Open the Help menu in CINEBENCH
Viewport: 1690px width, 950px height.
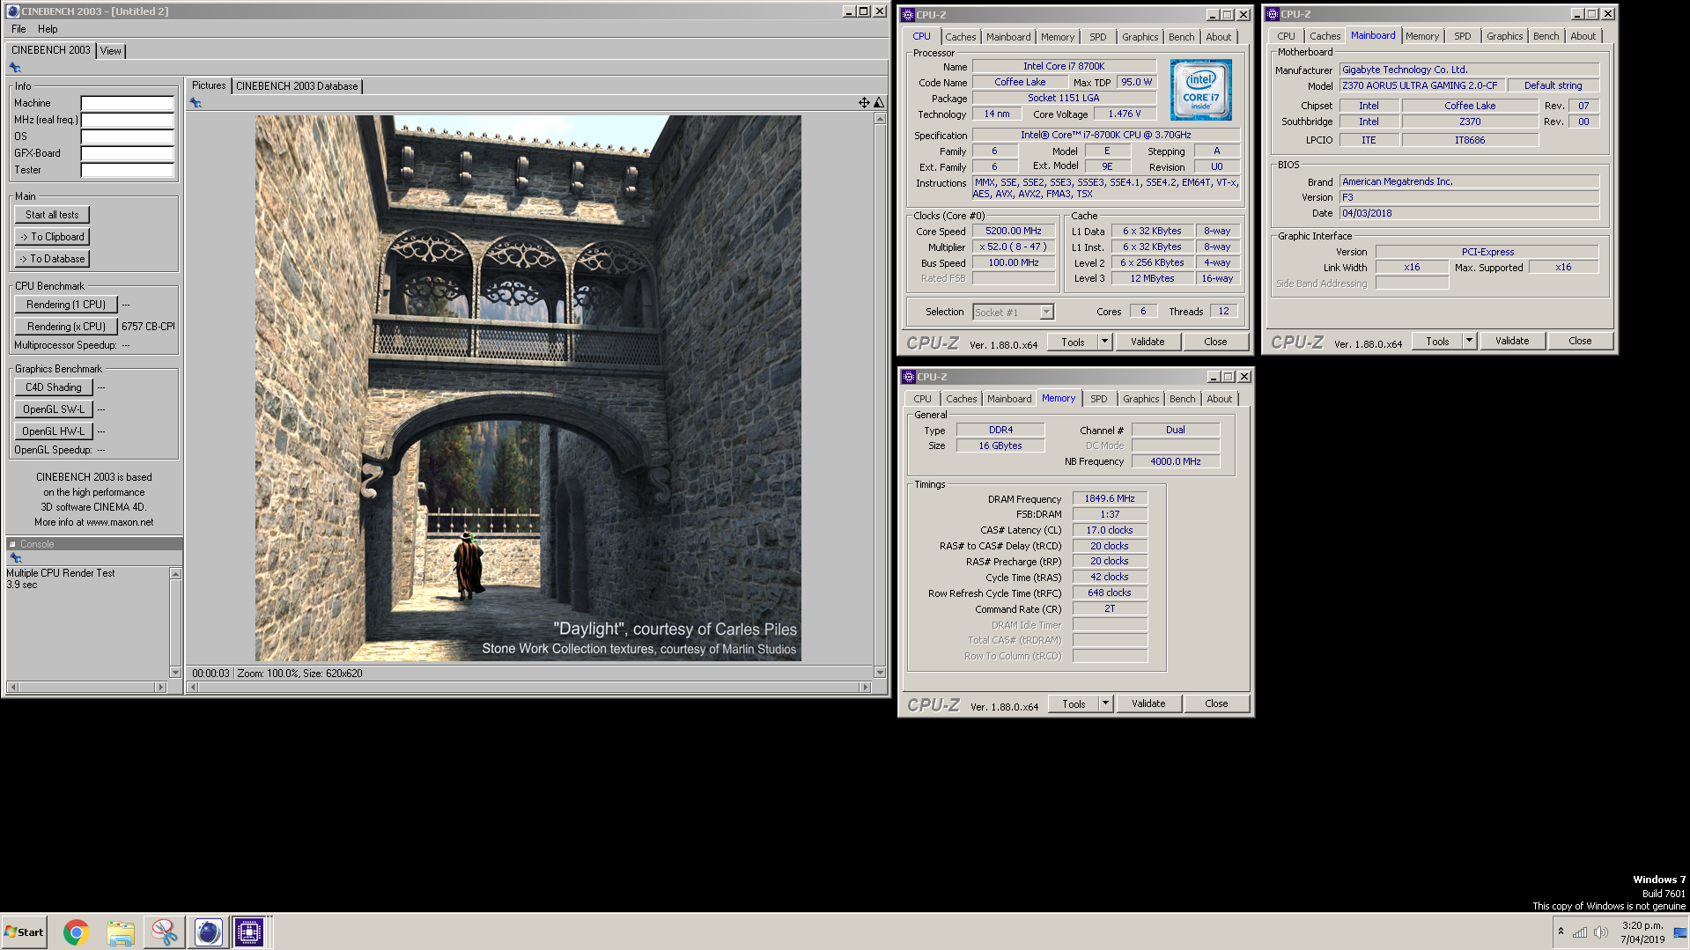click(48, 29)
